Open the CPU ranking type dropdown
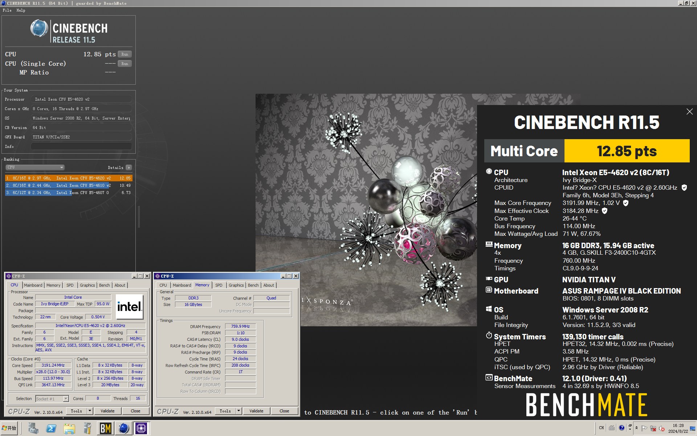The height and width of the screenshot is (436, 697). click(x=35, y=167)
